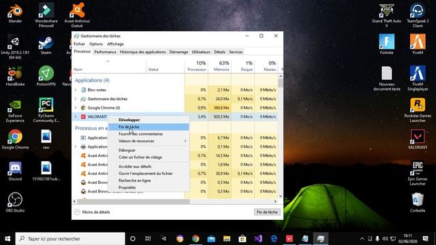Choose Recherche en ligne menu entry

click(149, 180)
